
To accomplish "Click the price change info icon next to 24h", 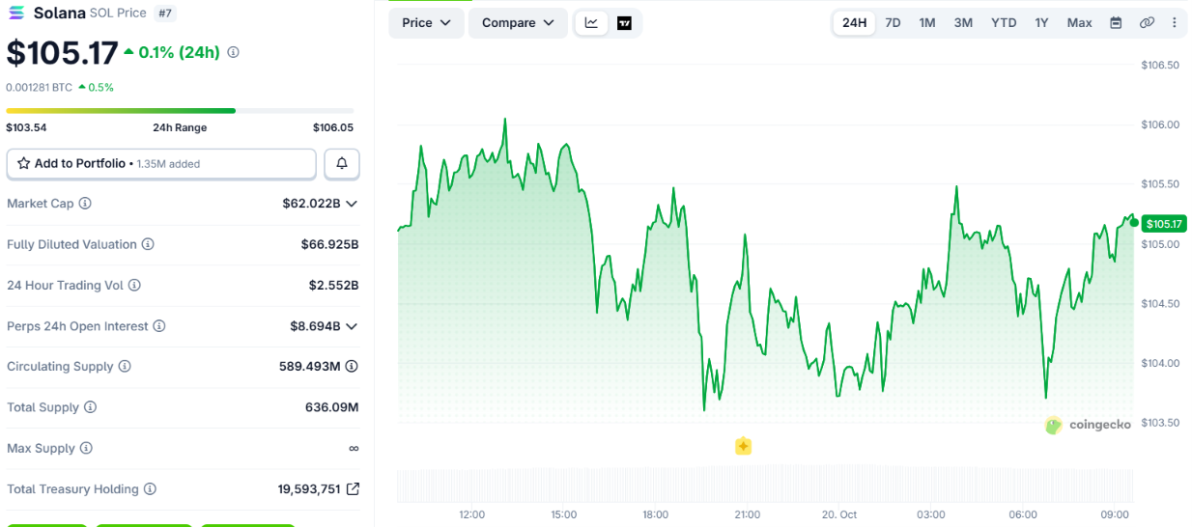I will tap(233, 52).
